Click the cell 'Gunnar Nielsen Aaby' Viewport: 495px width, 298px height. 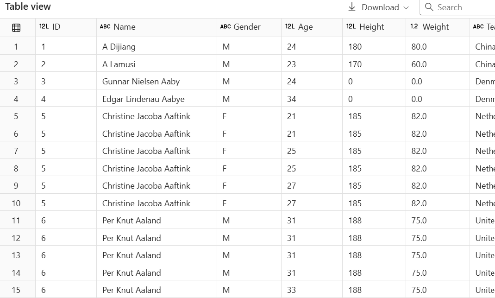click(141, 82)
